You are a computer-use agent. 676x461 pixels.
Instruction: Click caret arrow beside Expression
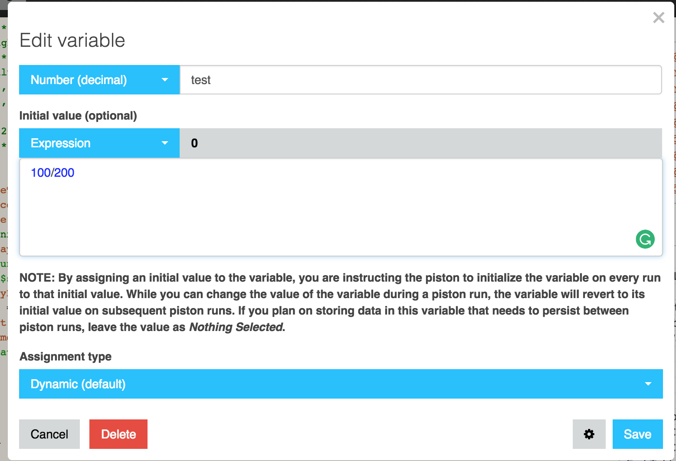(x=165, y=143)
